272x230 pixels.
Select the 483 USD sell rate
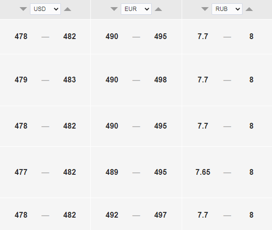(x=69, y=80)
